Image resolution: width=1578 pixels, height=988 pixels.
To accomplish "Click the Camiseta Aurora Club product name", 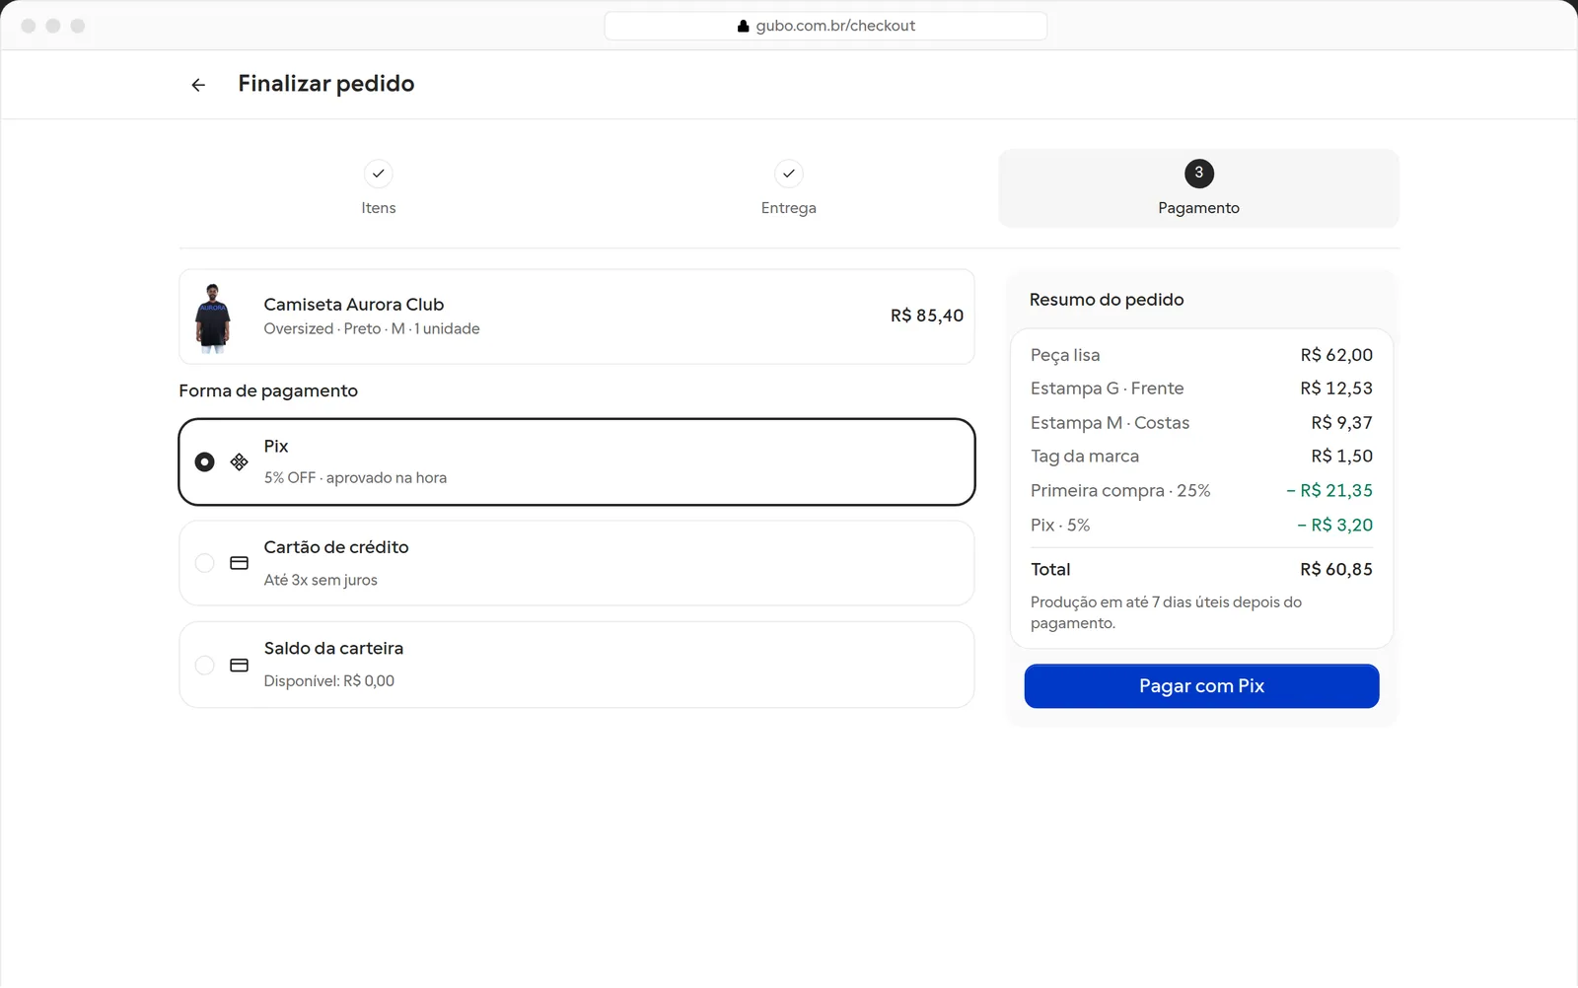I will click(x=354, y=305).
